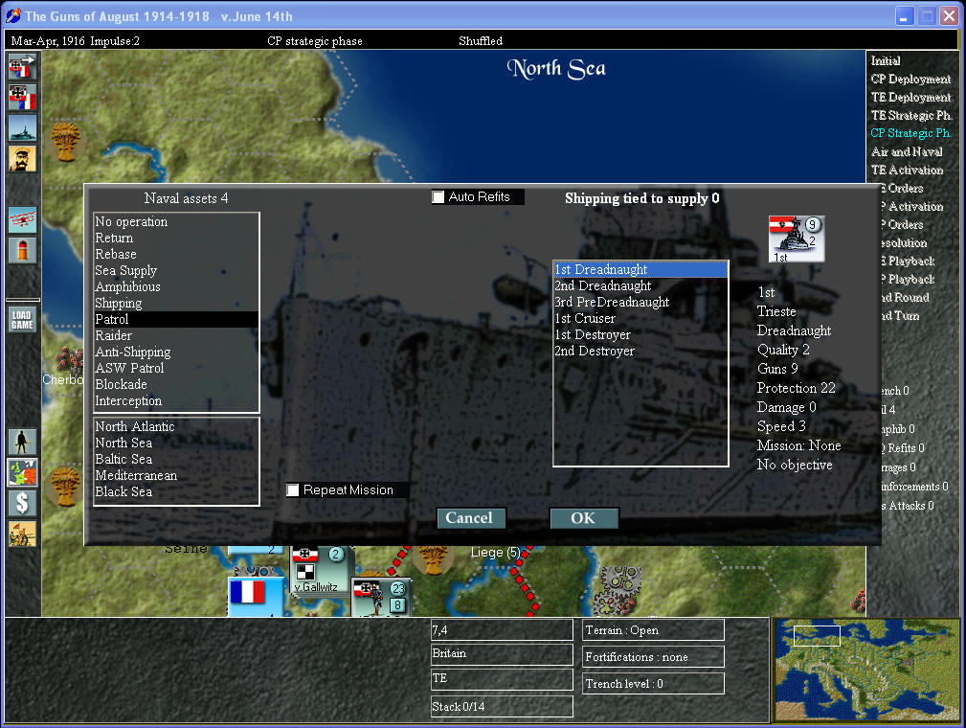Select 1st Destroyer ship

click(x=640, y=334)
